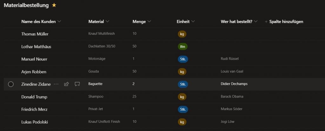Image resolution: width=325 pixels, height=131 pixels.
Task: Share the Zinedine Zidane list item
Action: 67,84
